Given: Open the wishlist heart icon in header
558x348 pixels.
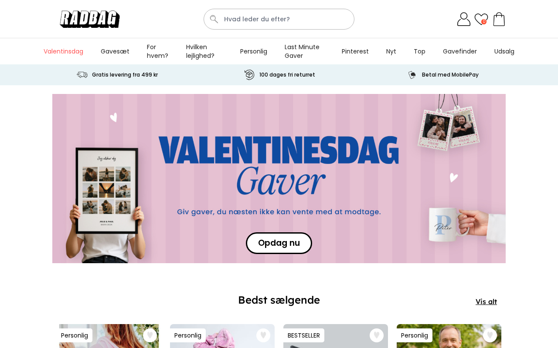Looking at the screenshot, I should [481, 19].
